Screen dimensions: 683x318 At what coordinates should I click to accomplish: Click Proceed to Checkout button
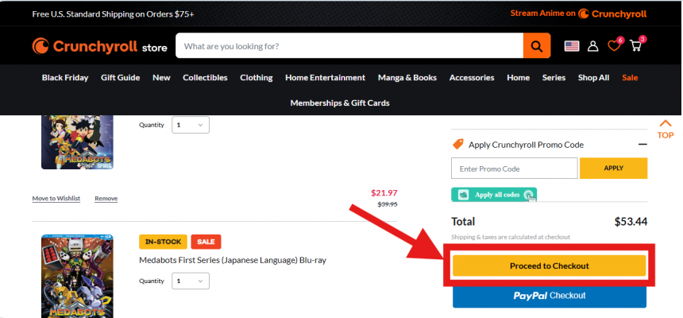(x=549, y=266)
